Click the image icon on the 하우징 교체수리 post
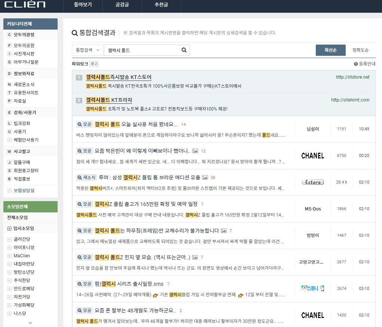 [x=224, y=231]
